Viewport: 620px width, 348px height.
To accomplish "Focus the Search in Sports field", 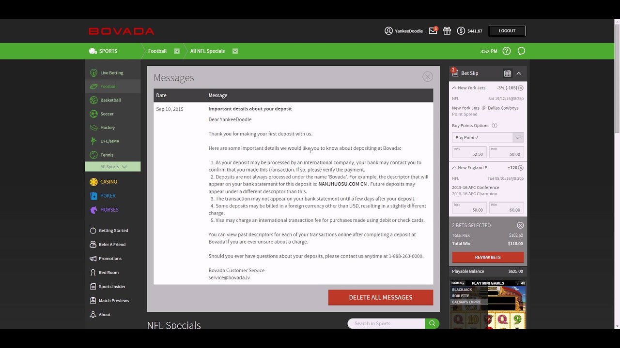I will [387, 323].
